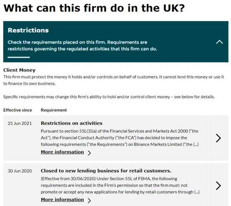
Task: Click the Effective from 30/06/2020 description text
Action: tap(120, 186)
